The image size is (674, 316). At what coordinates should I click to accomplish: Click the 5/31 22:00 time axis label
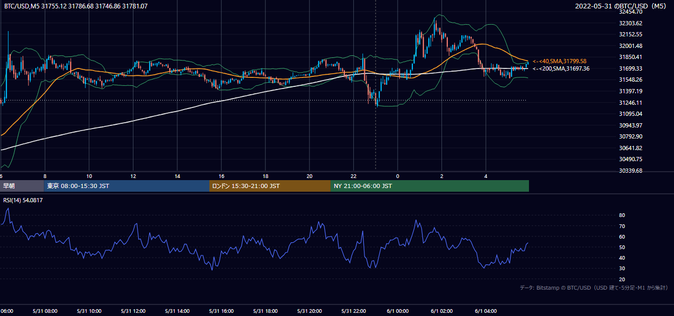(353, 311)
